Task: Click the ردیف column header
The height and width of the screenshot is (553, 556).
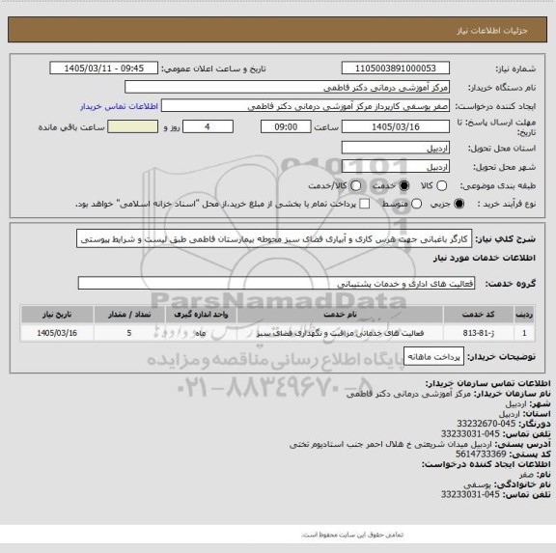Action: [x=524, y=315]
